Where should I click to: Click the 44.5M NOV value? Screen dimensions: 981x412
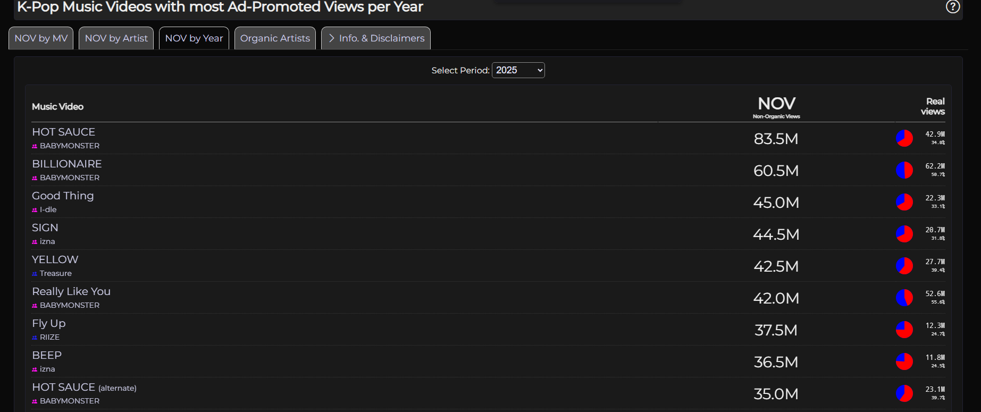pos(776,234)
